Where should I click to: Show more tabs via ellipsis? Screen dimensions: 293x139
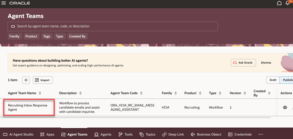pyautogui.click(x=261, y=134)
